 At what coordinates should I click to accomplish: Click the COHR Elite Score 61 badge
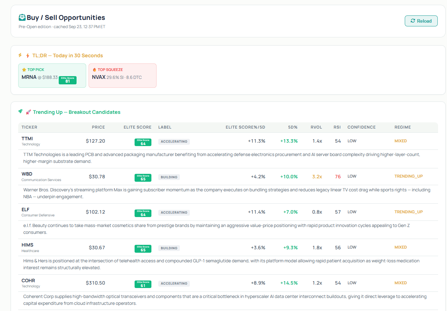coord(143,284)
